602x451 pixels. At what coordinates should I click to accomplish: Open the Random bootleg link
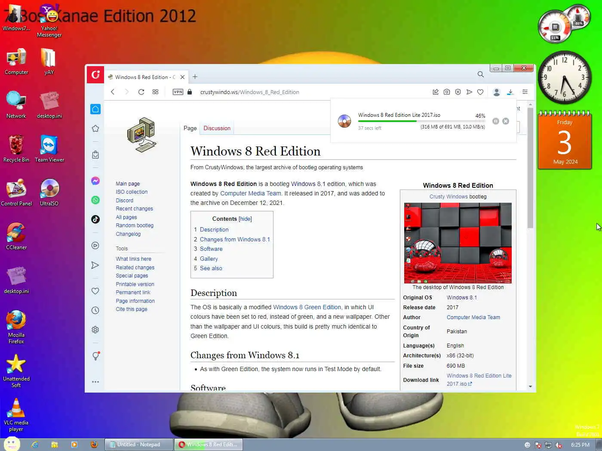click(135, 225)
